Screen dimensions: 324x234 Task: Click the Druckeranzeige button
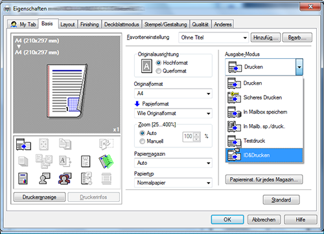point(40,197)
